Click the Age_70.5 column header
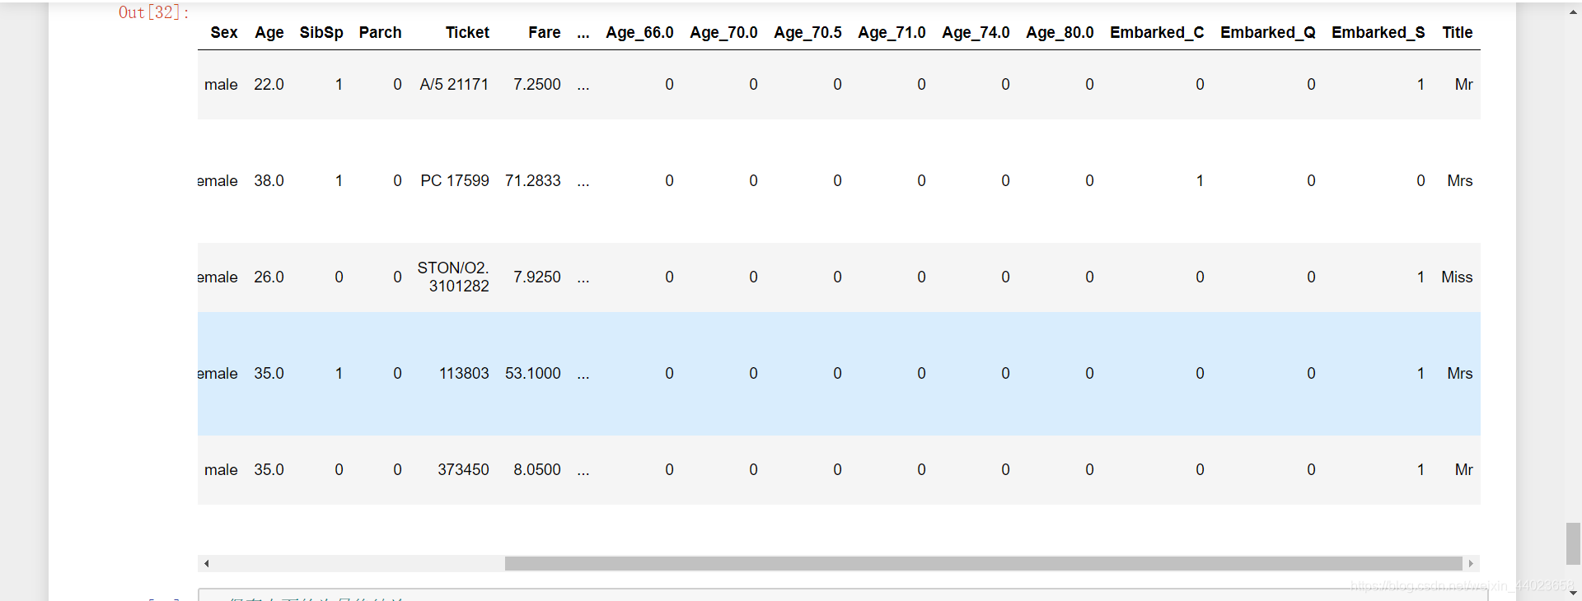 tap(807, 33)
